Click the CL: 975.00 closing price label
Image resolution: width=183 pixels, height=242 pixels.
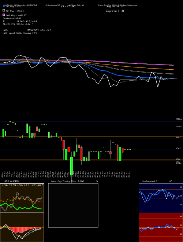click(68, 7)
